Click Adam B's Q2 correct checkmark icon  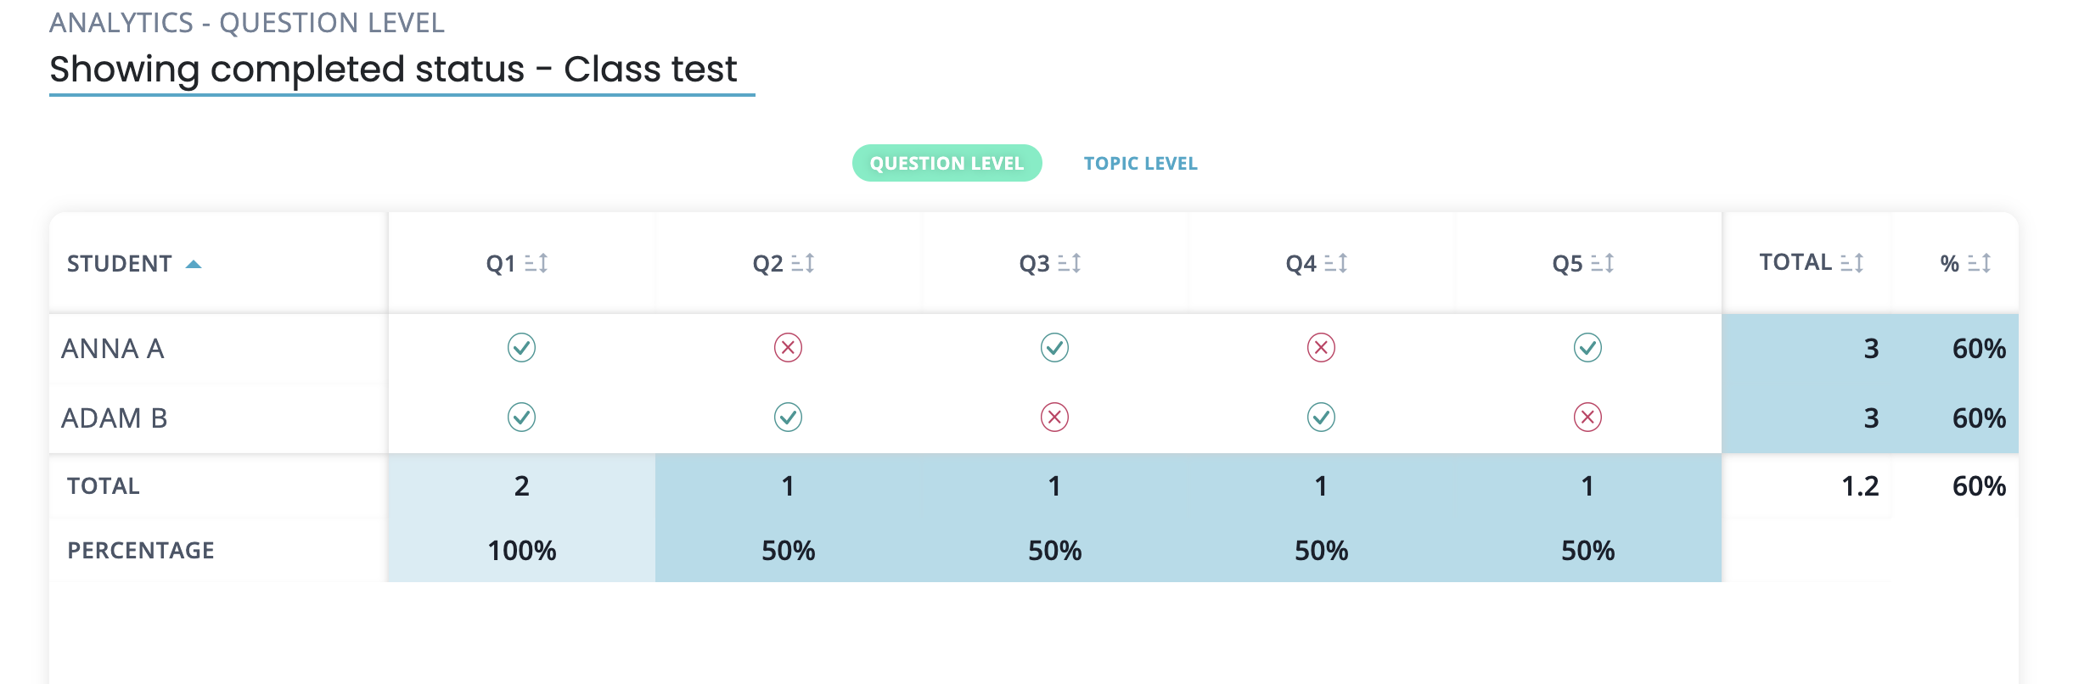(788, 418)
